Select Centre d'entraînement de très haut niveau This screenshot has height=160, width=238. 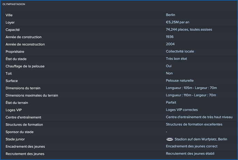(199, 117)
